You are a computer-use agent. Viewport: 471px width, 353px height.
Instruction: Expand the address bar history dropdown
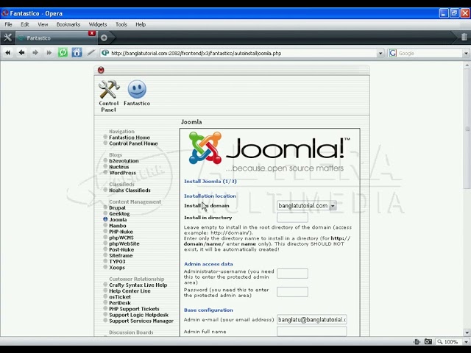point(380,54)
